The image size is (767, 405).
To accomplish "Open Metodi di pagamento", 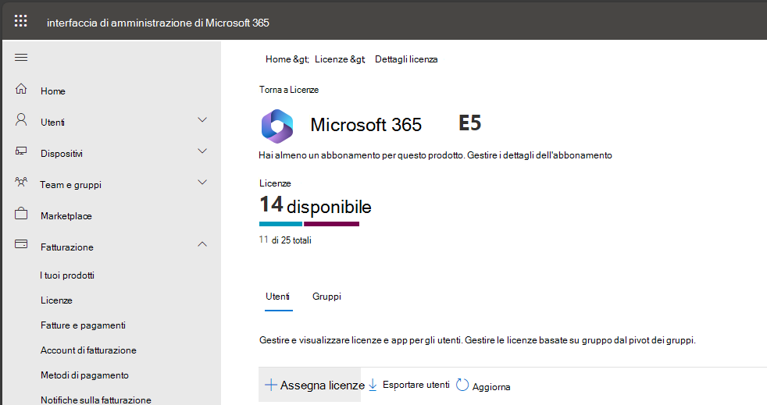I will 84,375.
